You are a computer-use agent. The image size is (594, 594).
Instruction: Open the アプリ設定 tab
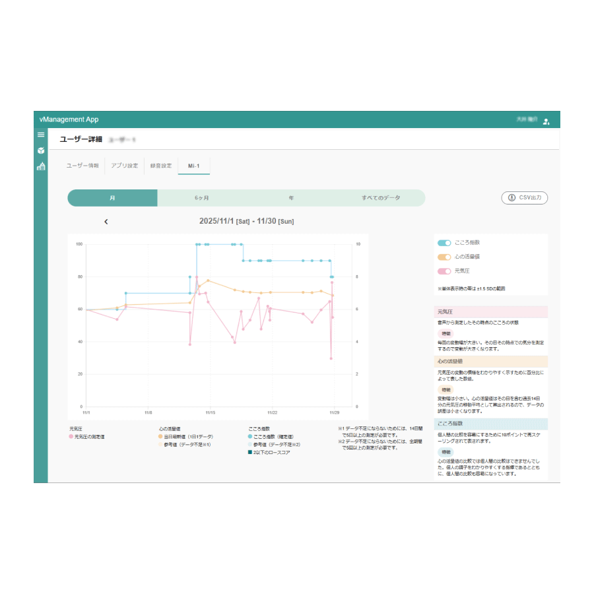click(125, 166)
